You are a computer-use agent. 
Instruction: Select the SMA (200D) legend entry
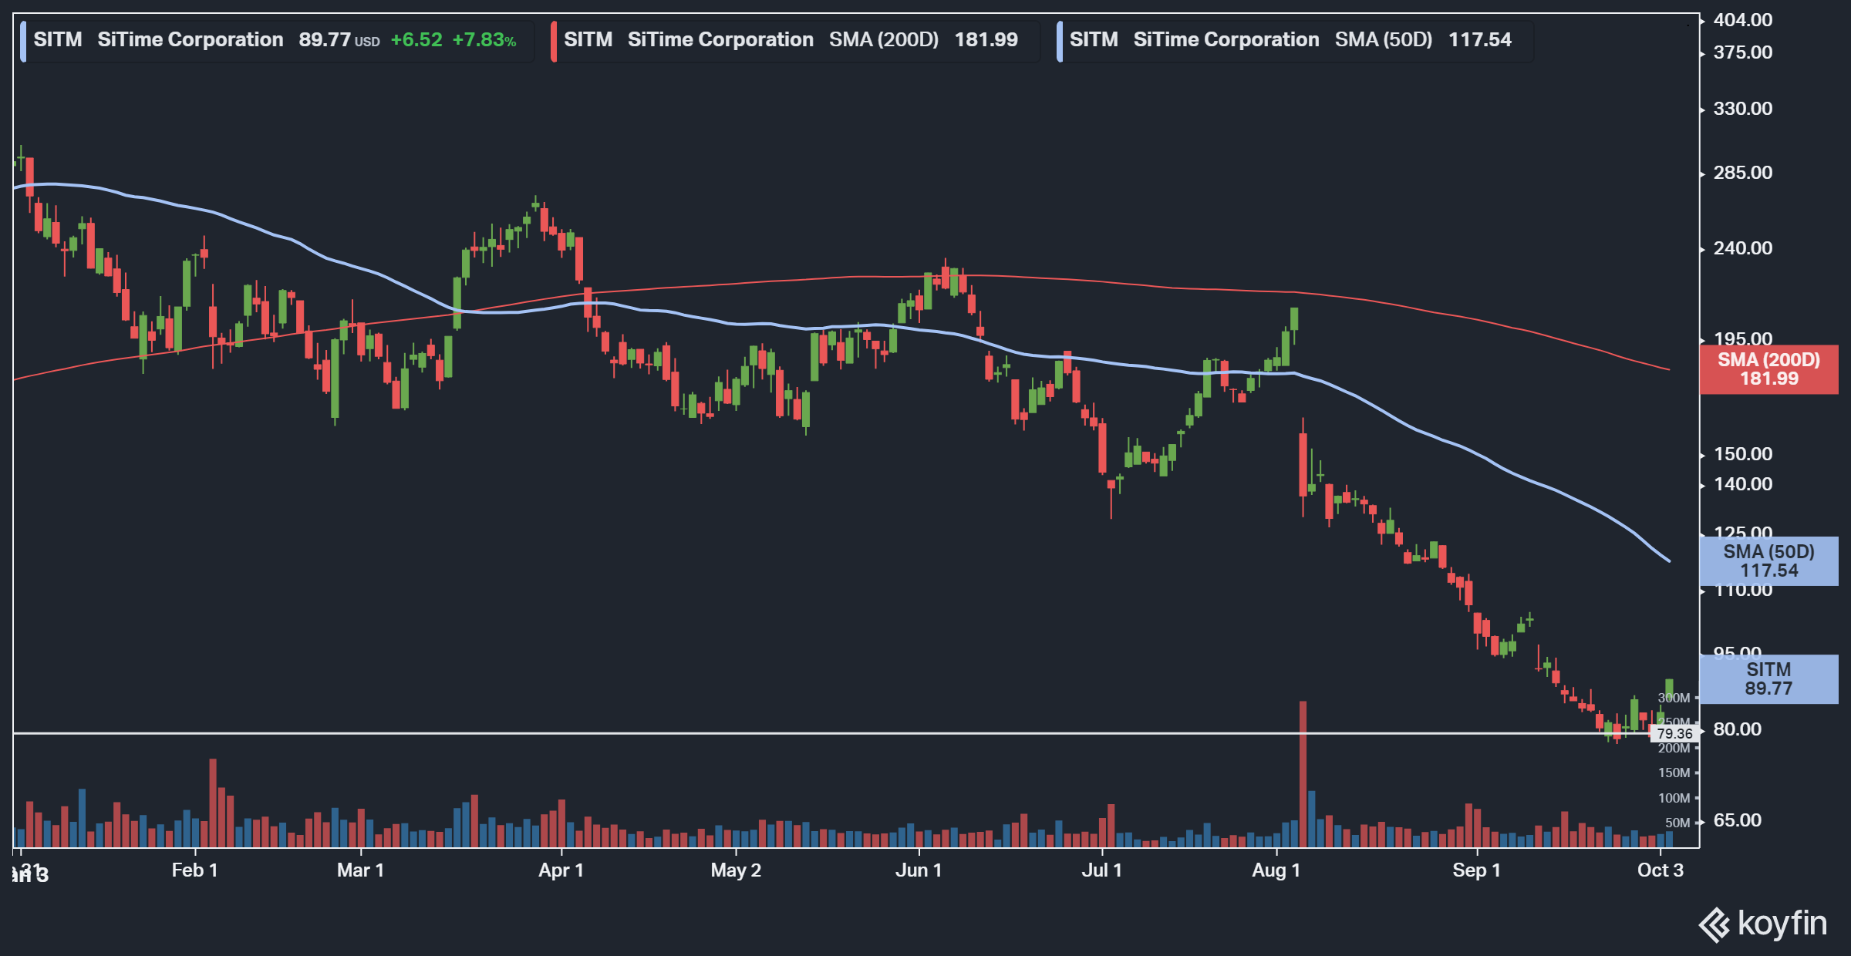click(x=791, y=40)
